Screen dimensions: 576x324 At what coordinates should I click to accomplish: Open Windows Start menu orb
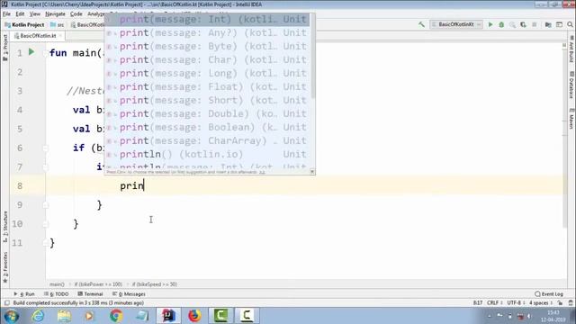click(x=12, y=316)
